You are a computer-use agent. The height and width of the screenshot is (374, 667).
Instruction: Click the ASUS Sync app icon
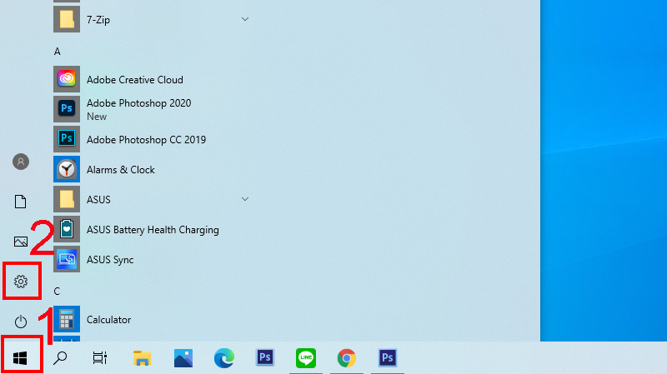(67, 259)
